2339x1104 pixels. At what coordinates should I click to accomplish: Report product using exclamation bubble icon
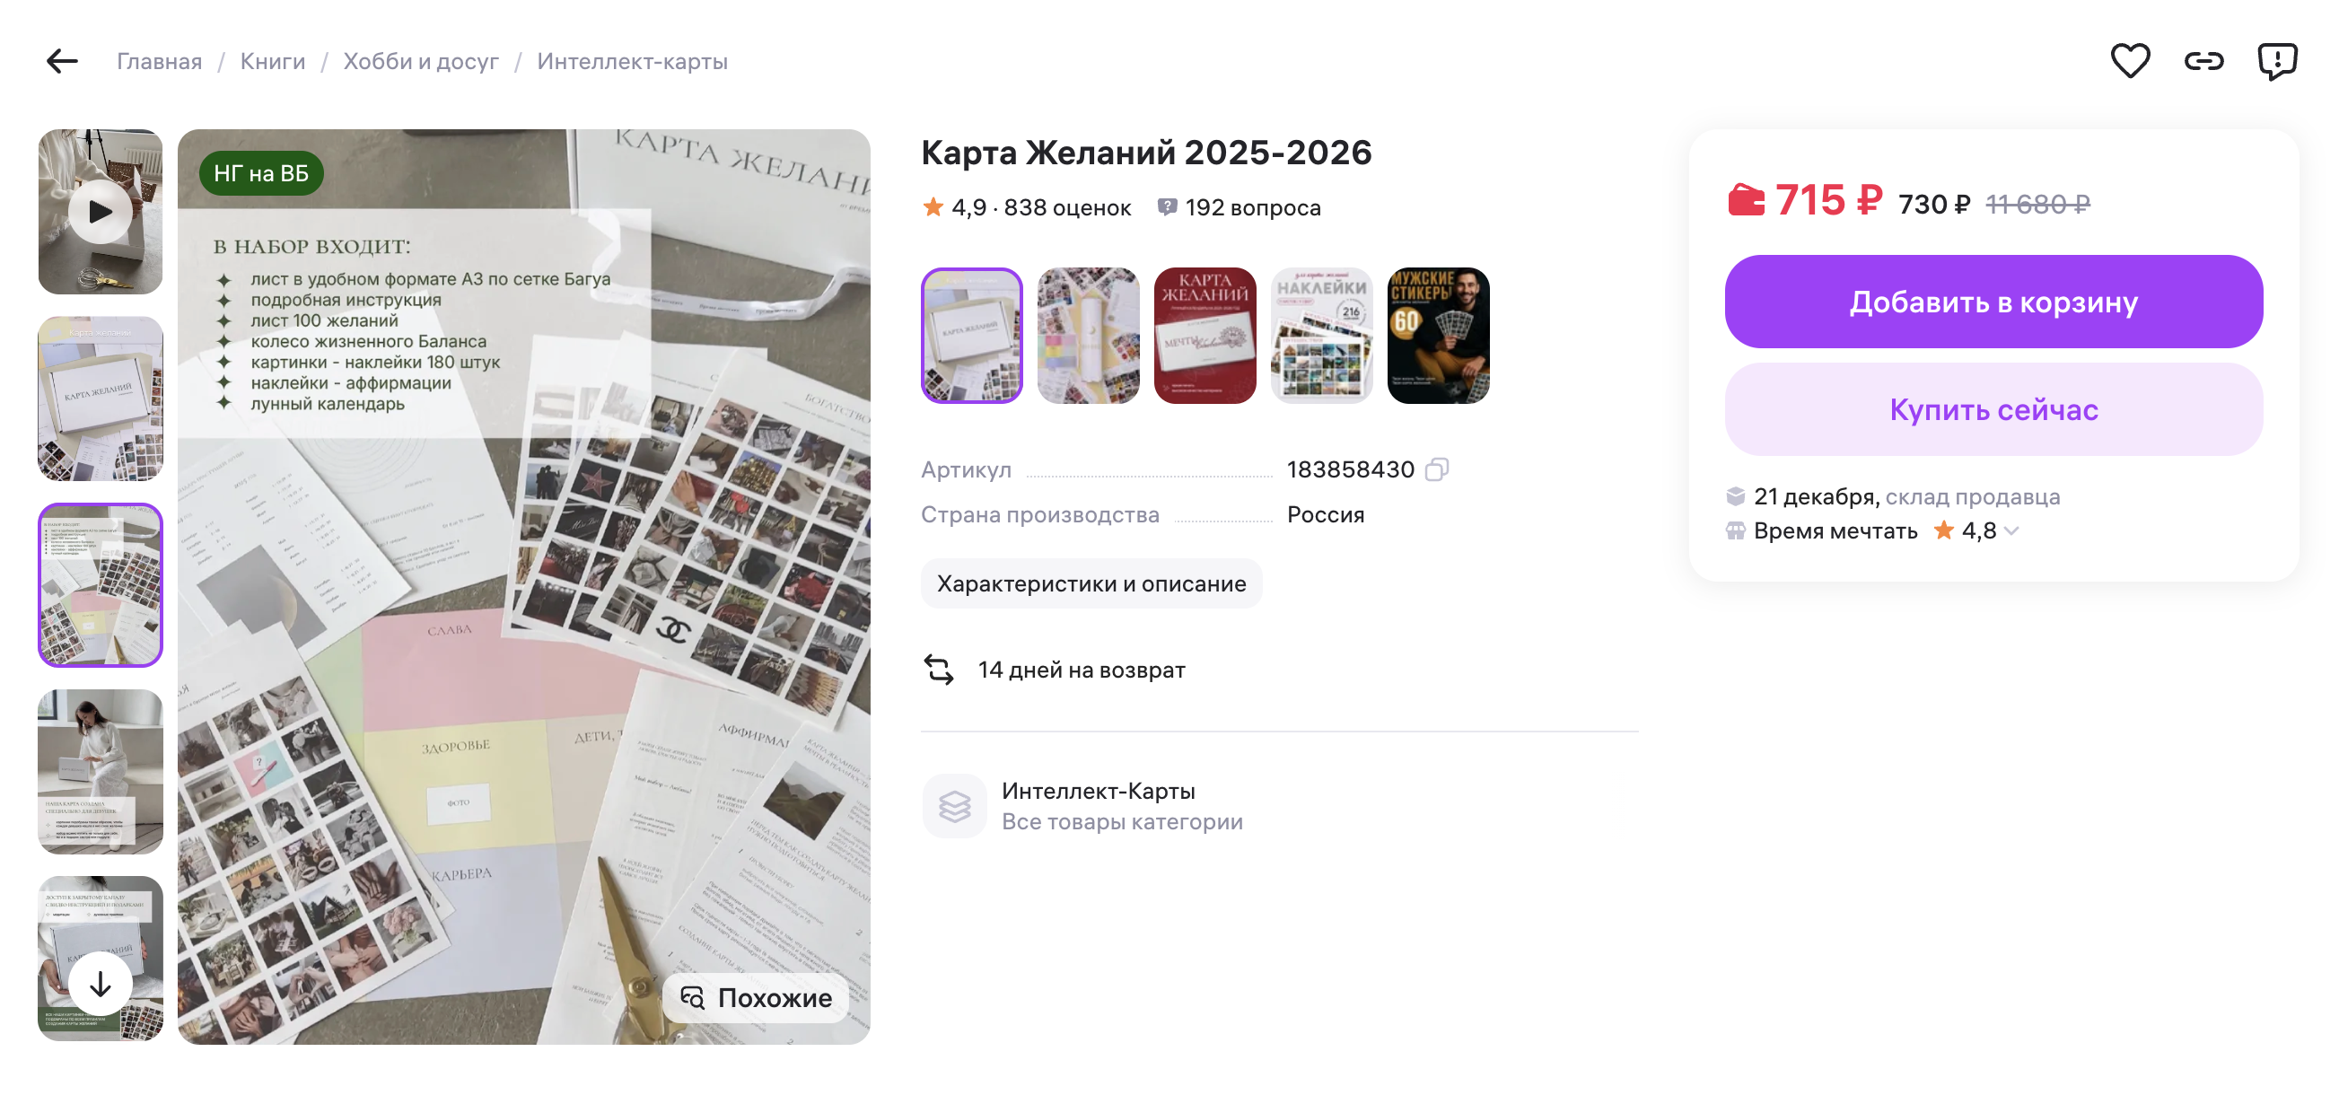[x=2277, y=62]
